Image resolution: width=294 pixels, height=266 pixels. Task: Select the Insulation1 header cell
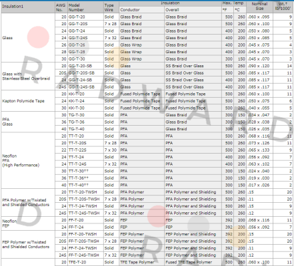pyautogui.click(x=28, y=7)
